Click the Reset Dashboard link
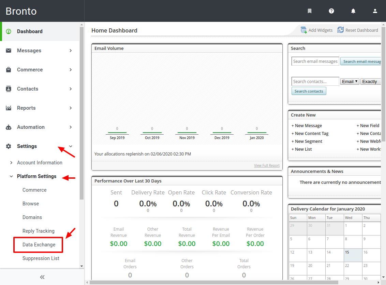The height and width of the screenshot is (285, 386). tap(362, 30)
